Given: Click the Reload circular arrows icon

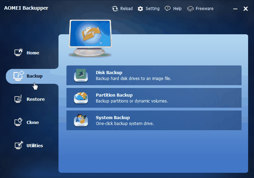Looking at the screenshot, I should [x=115, y=9].
